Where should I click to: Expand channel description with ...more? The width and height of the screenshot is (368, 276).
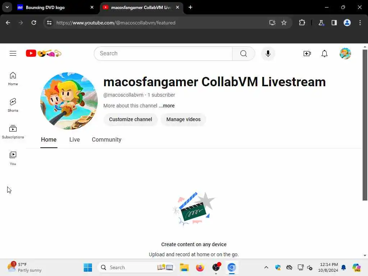pos(167,106)
